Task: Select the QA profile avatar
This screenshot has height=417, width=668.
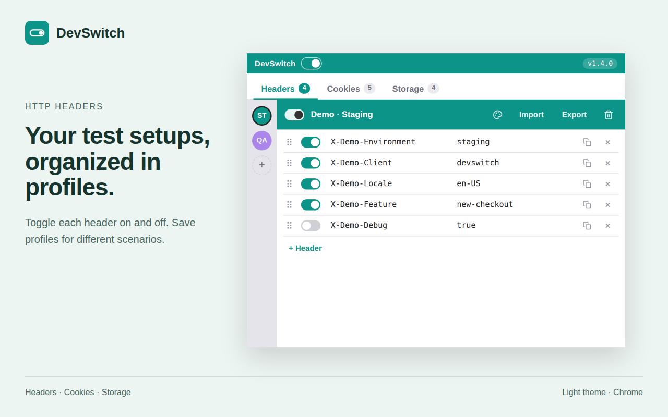Action: 262,140
